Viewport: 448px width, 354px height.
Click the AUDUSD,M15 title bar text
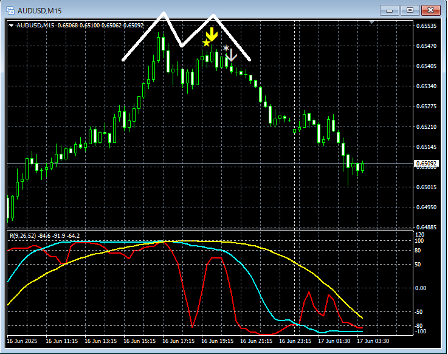pos(40,11)
